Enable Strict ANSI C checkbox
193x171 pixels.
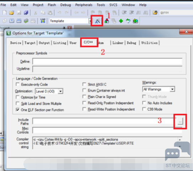pyautogui.click(x=84, y=84)
